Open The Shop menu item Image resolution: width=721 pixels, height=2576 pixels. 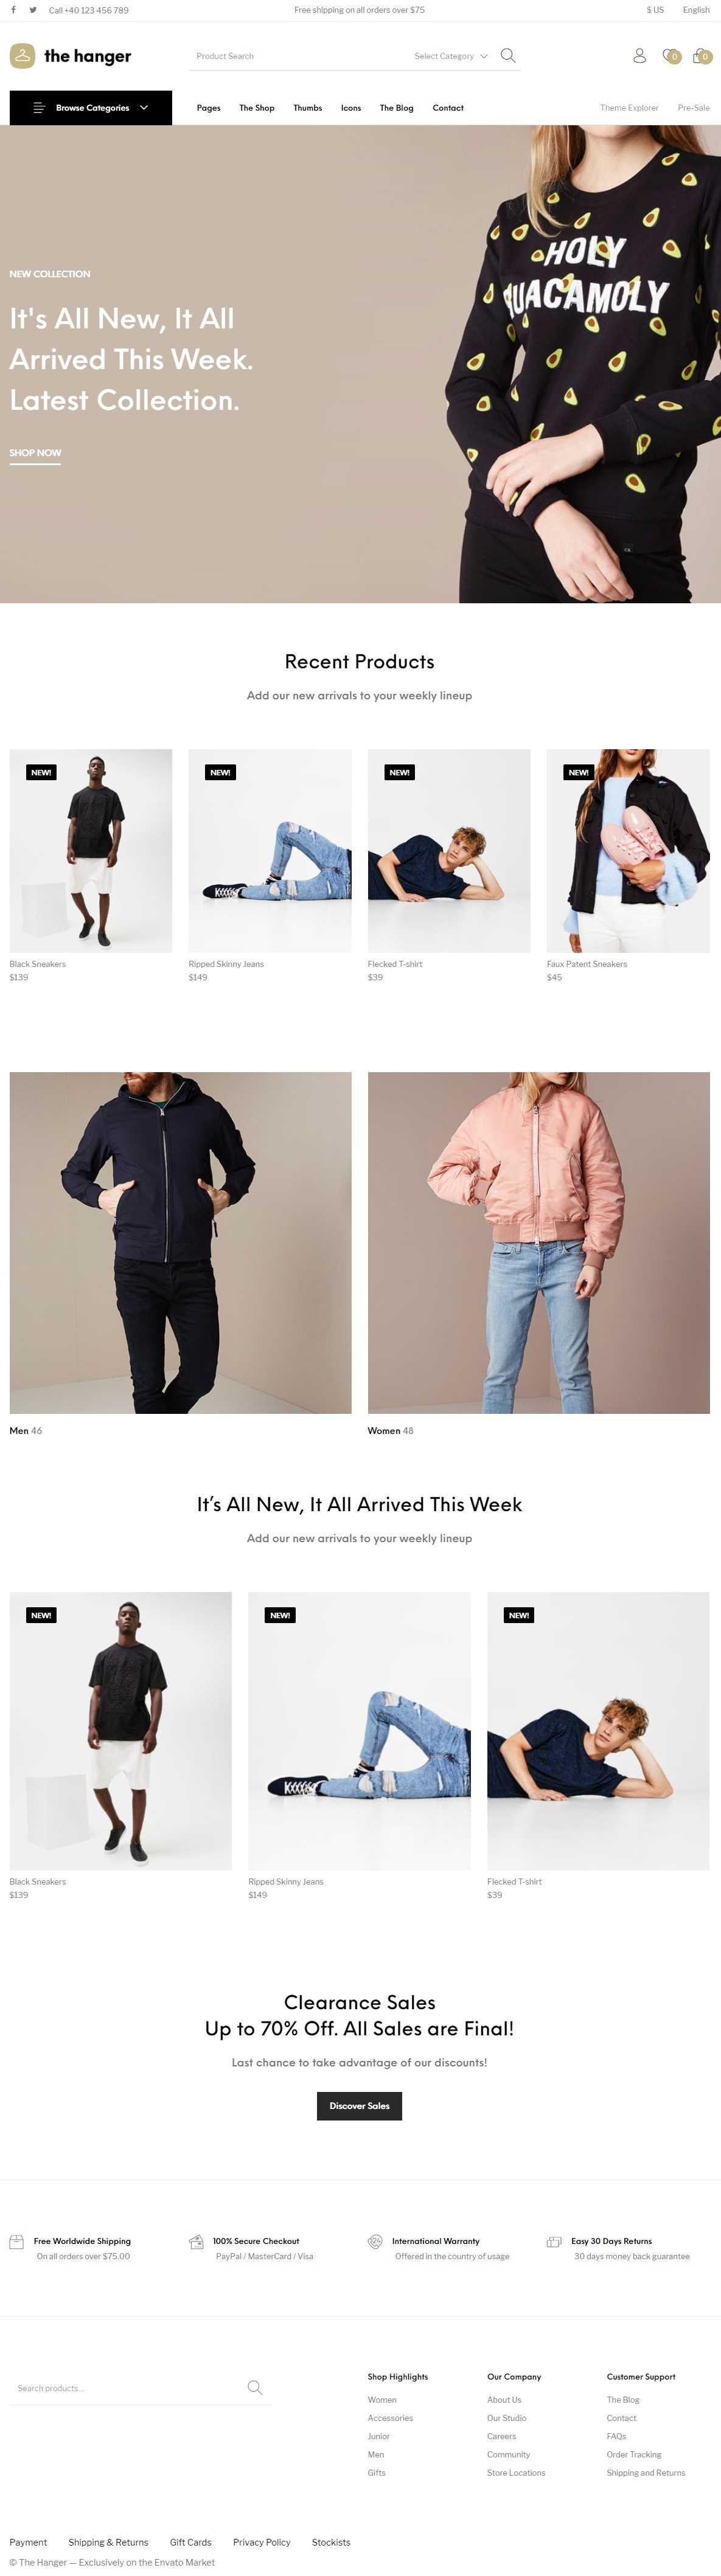pos(257,108)
